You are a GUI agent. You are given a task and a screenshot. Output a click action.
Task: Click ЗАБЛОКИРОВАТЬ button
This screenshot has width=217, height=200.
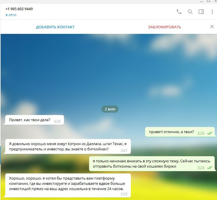(x=164, y=27)
